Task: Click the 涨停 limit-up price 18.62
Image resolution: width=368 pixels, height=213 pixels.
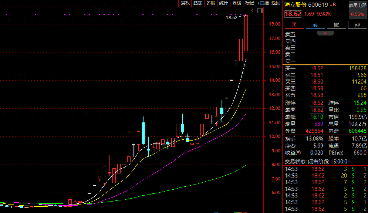Action: pos(317,103)
